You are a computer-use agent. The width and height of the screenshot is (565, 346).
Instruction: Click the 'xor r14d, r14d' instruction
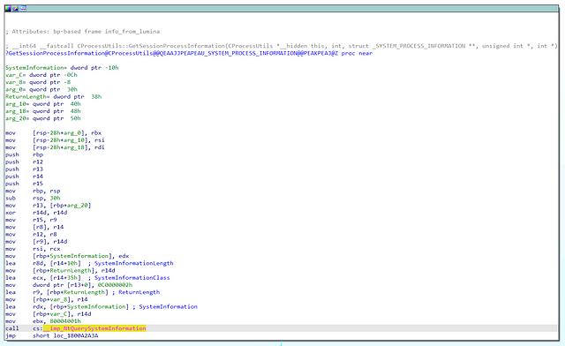36,213
